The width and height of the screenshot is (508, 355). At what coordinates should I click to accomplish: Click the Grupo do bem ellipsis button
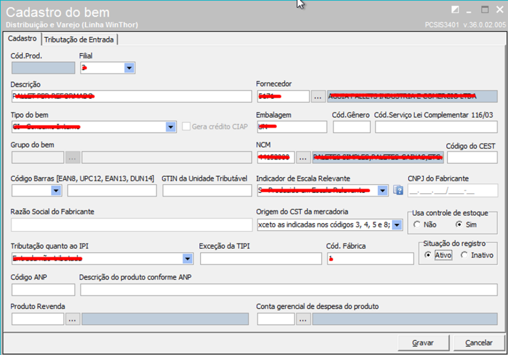click(x=72, y=158)
